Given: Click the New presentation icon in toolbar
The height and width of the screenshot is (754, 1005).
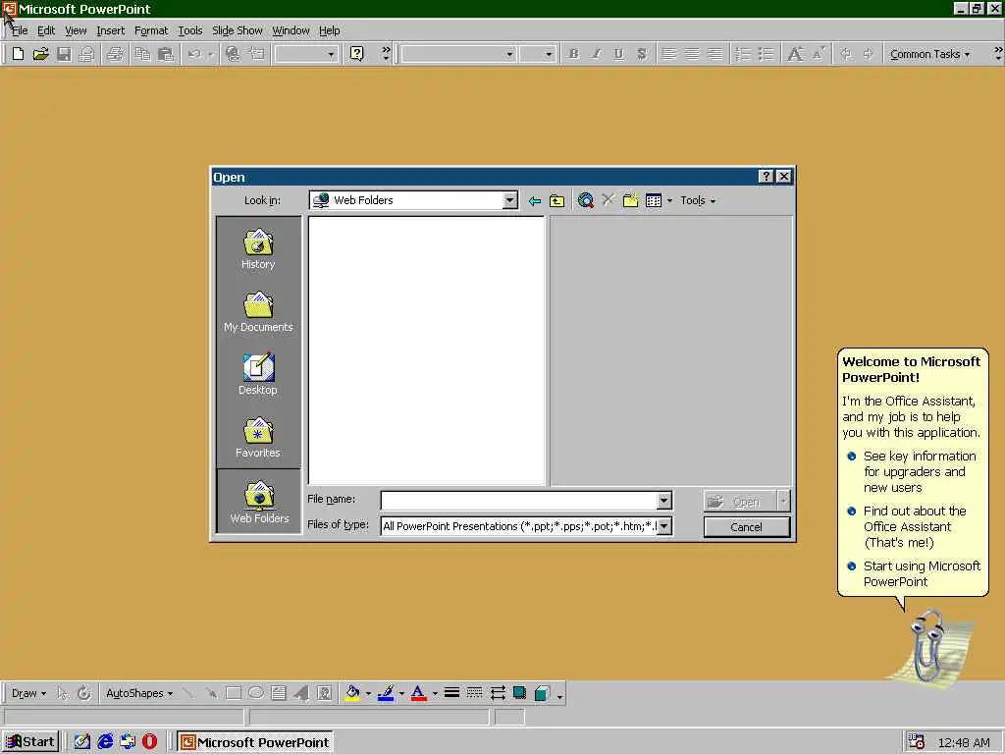Looking at the screenshot, I should [18, 54].
